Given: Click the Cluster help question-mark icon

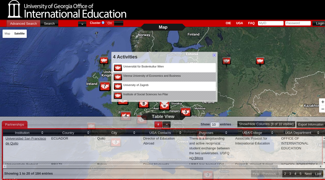Looking at the screenshot, I should coord(103,23).
